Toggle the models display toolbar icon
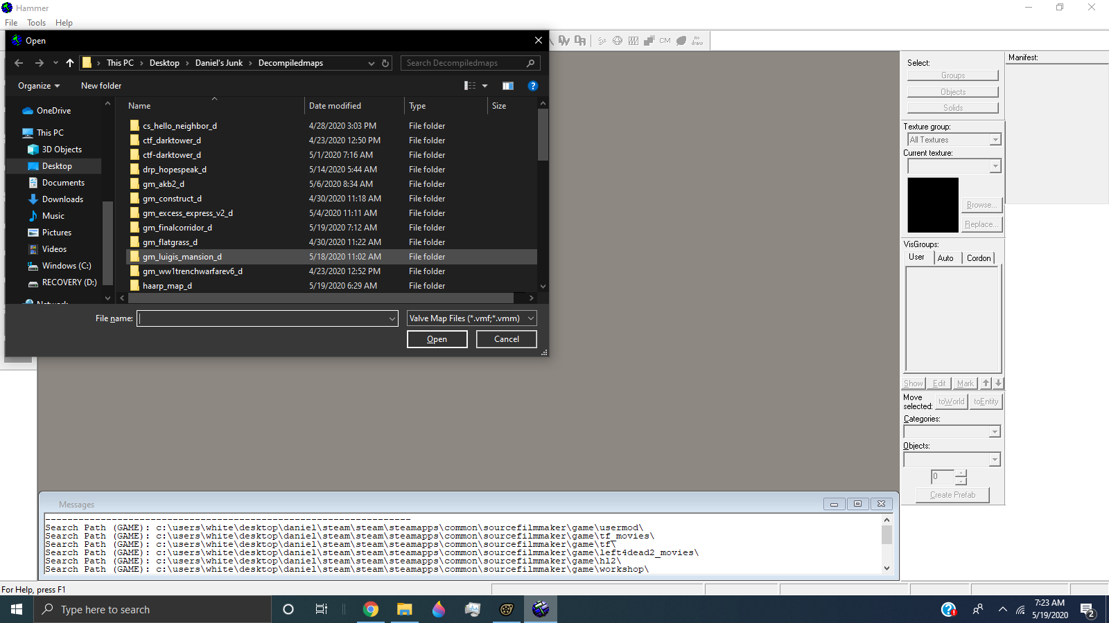The height and width of the screenshot is (623, 1109). (x=634, y=41)
